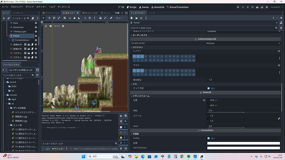Toggle split mode in the FileSystem dock
This screenshot has width=285, height=160.
coord(38,70)
